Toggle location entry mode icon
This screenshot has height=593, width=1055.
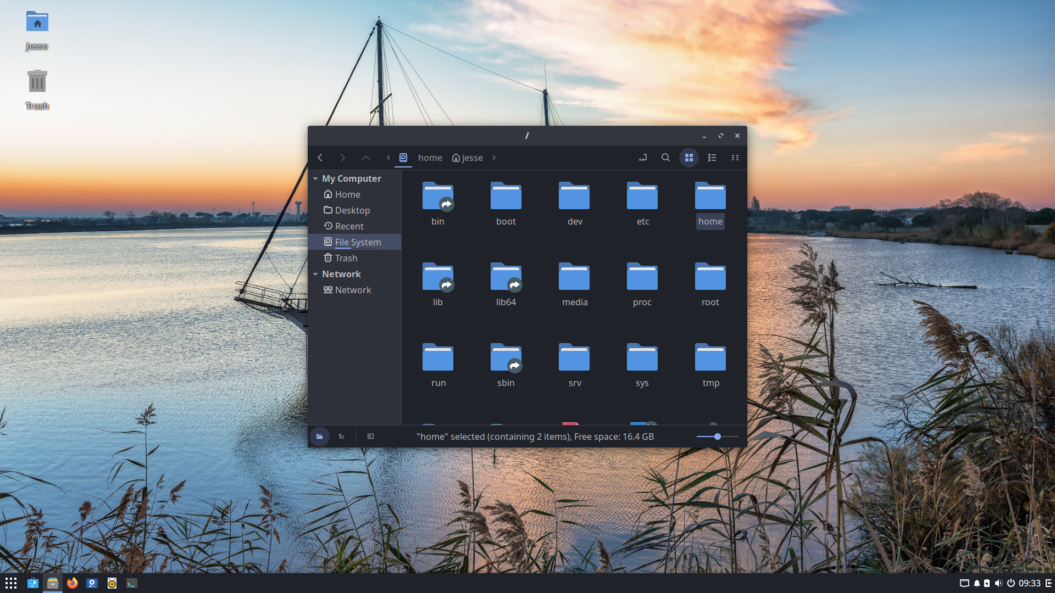(643, 158)
